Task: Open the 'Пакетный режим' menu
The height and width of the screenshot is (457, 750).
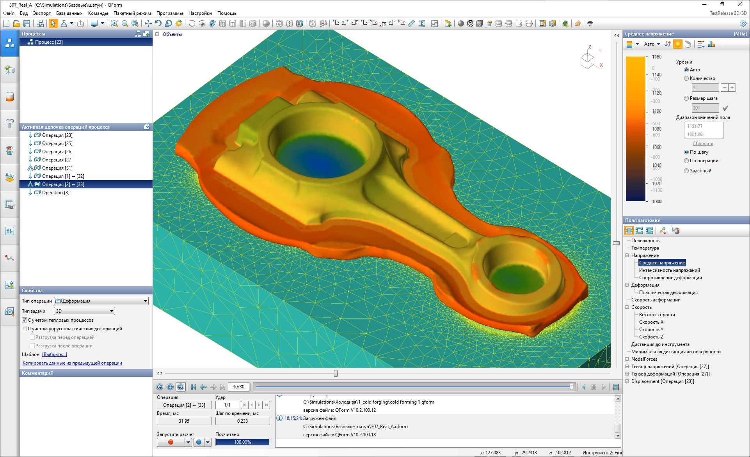Action: [132, 13]
